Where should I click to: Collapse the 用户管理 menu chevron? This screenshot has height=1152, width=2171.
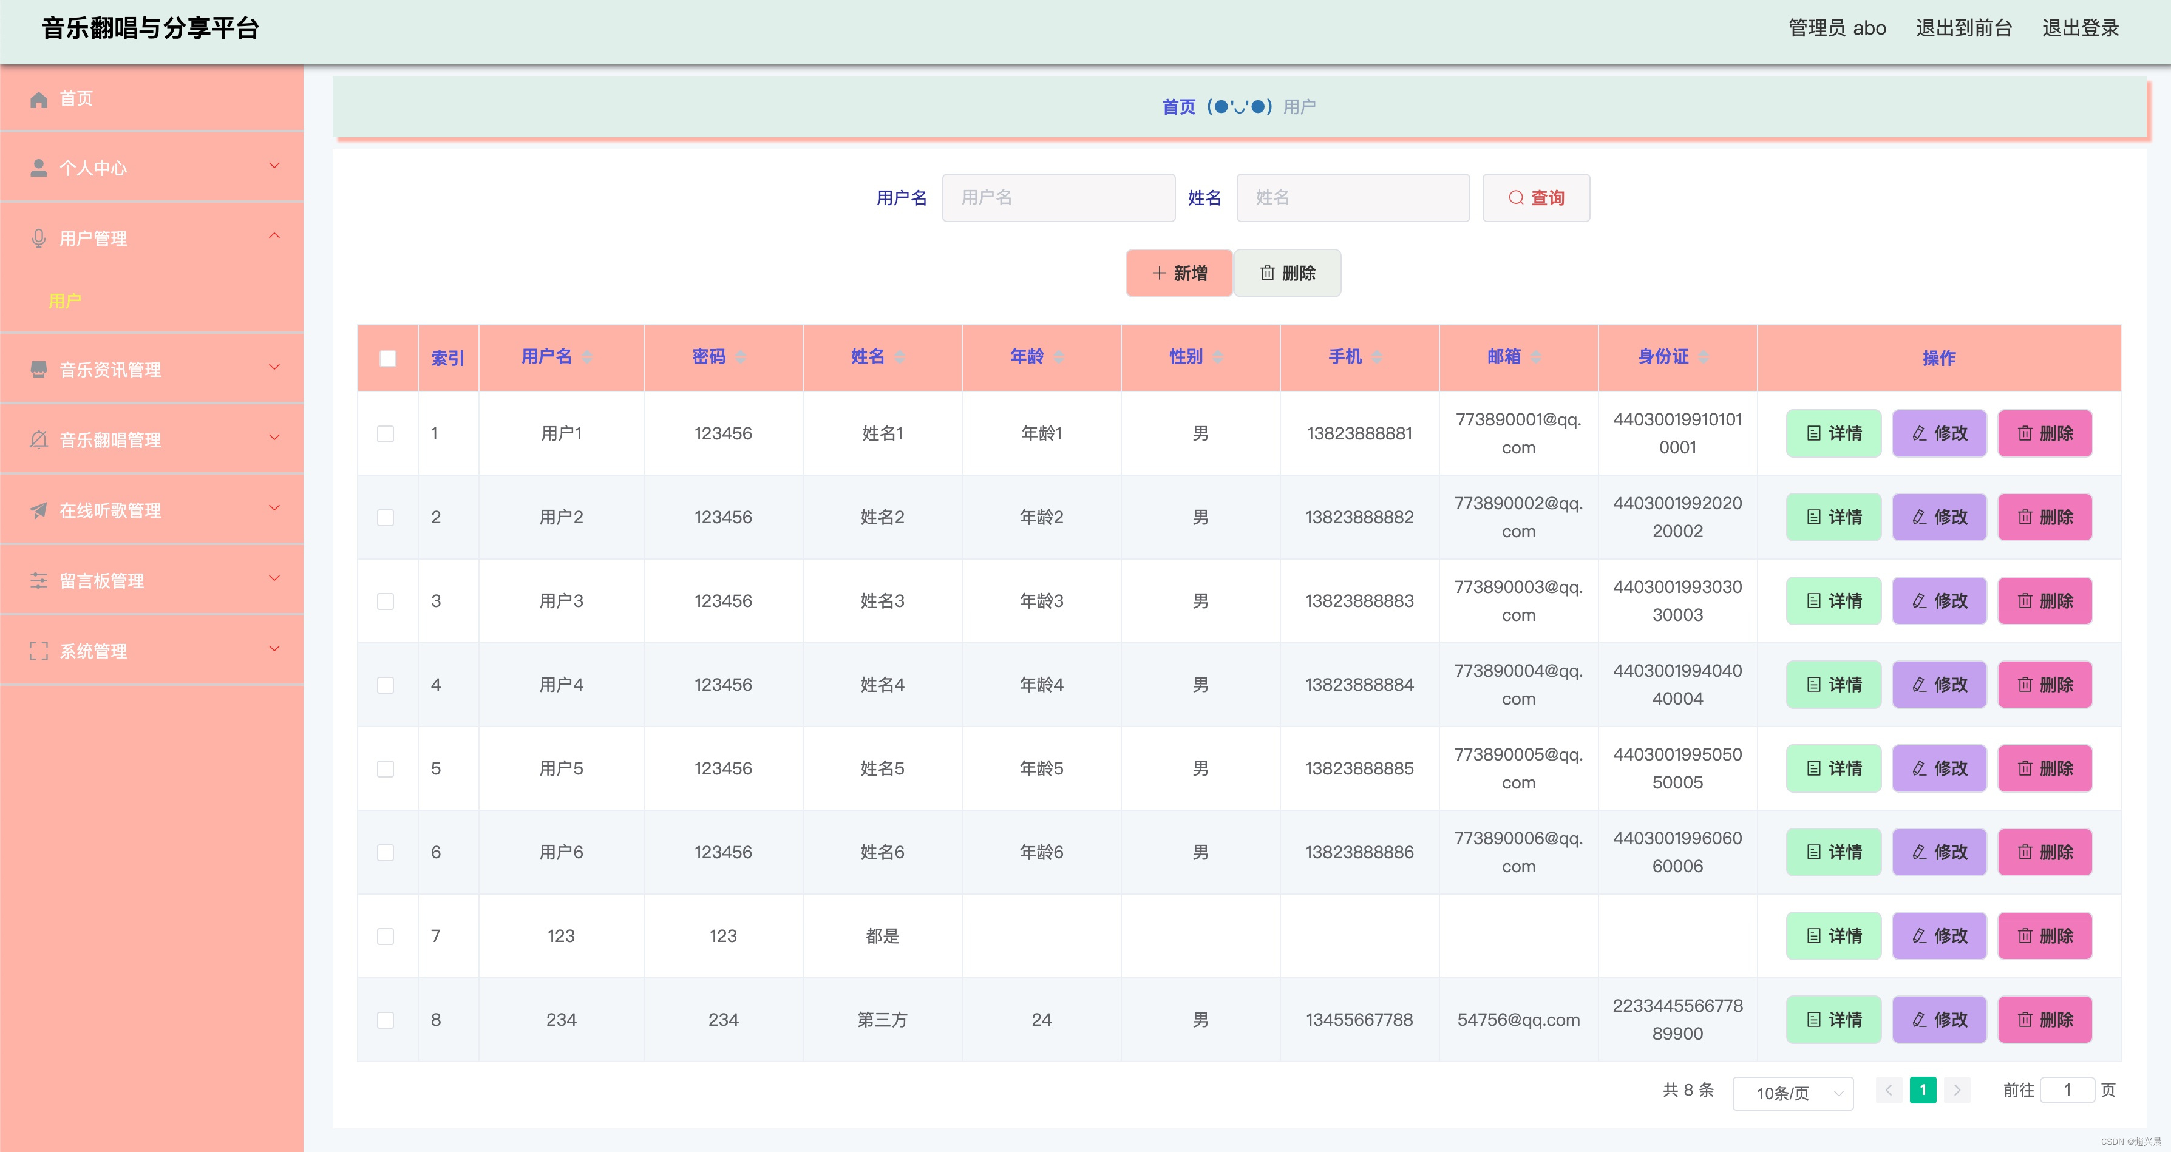(x=274, y=236)
